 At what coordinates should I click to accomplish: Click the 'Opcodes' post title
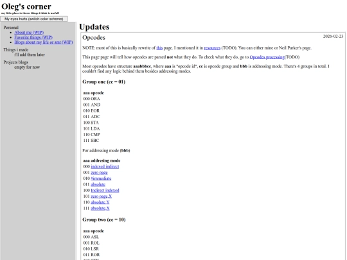94,38
